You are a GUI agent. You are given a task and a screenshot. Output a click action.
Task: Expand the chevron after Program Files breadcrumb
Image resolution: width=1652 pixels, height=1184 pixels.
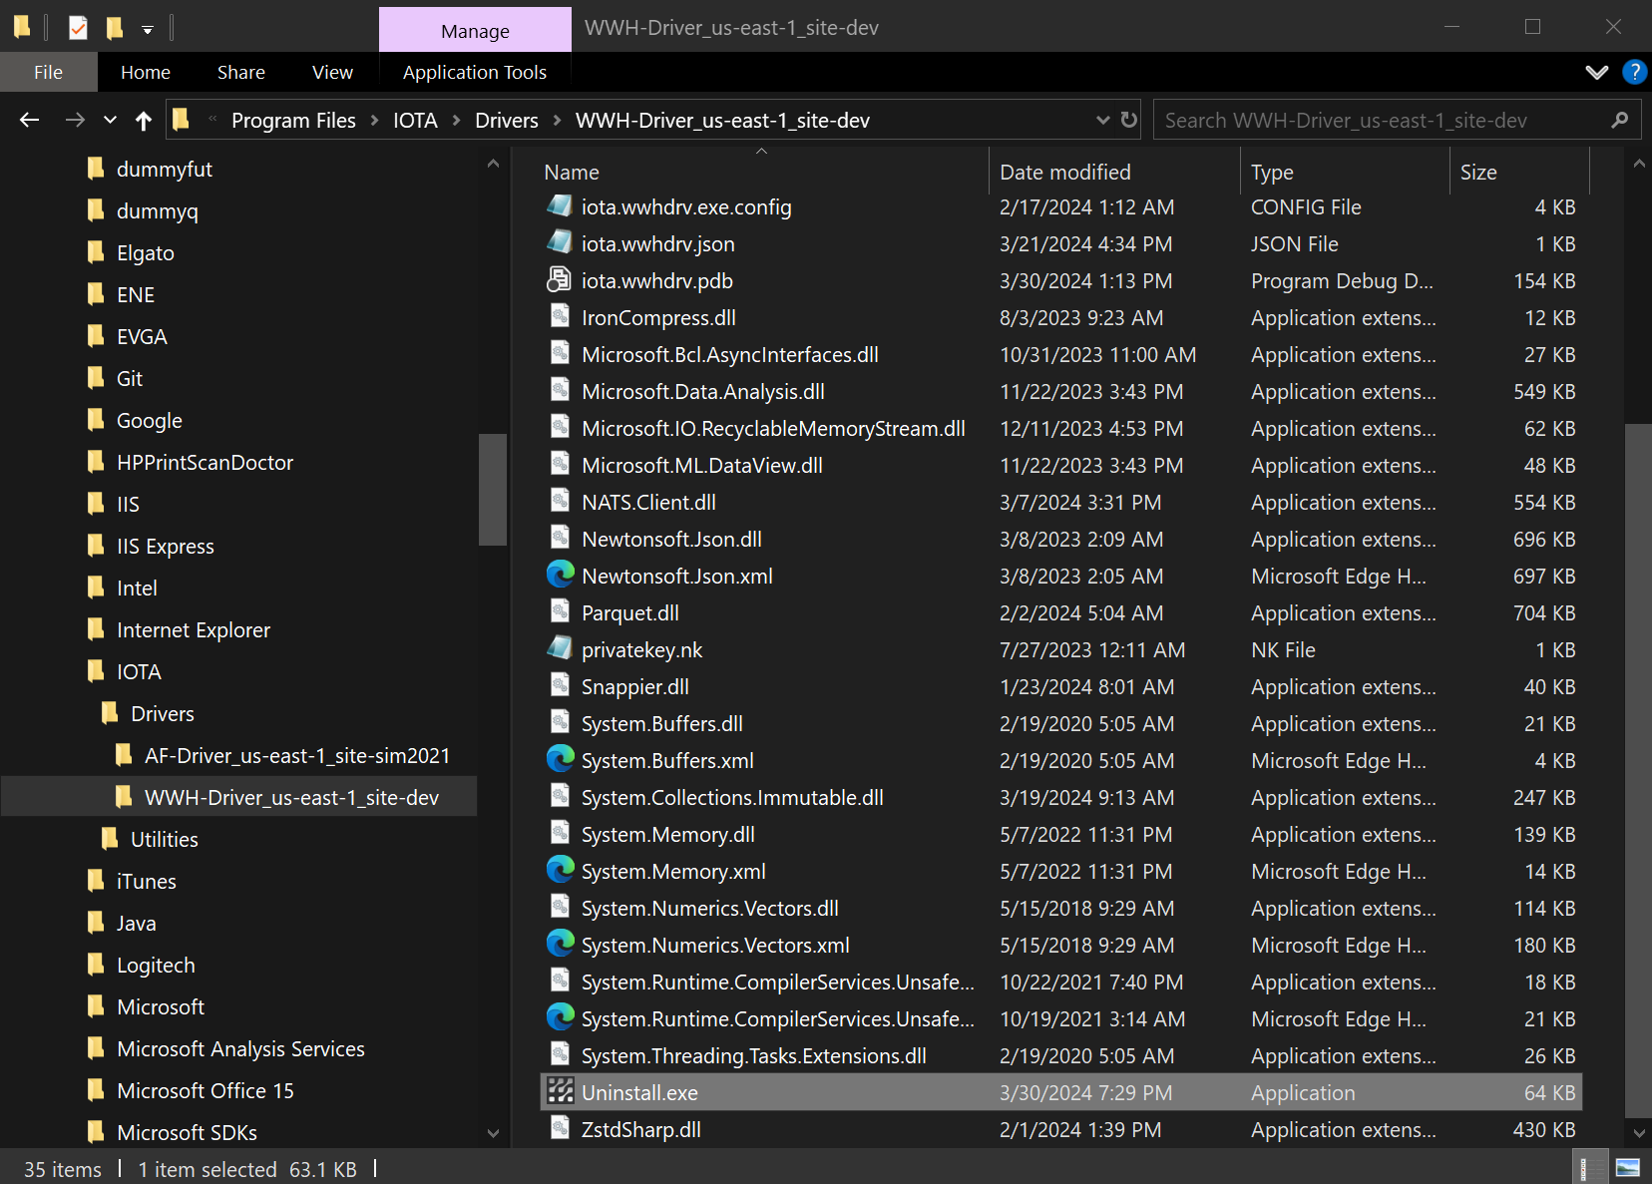click(x=375, y=121)
